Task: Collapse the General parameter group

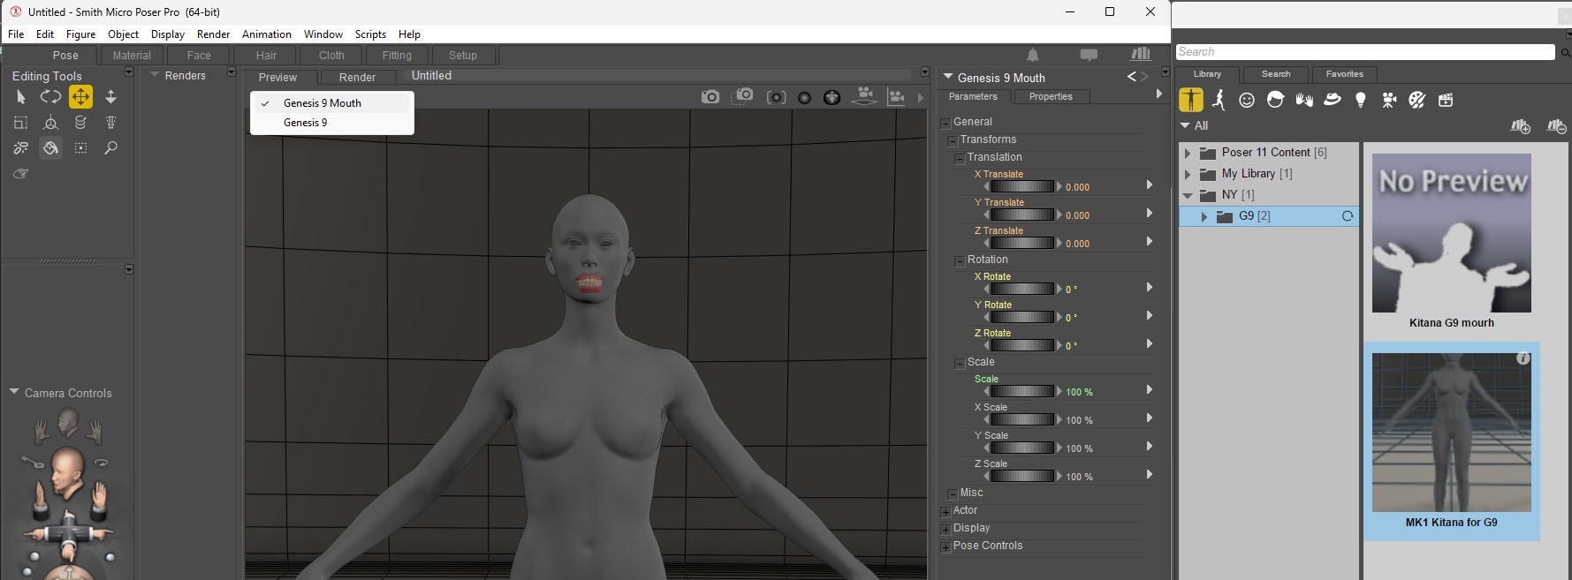Action: pos(945,123)
